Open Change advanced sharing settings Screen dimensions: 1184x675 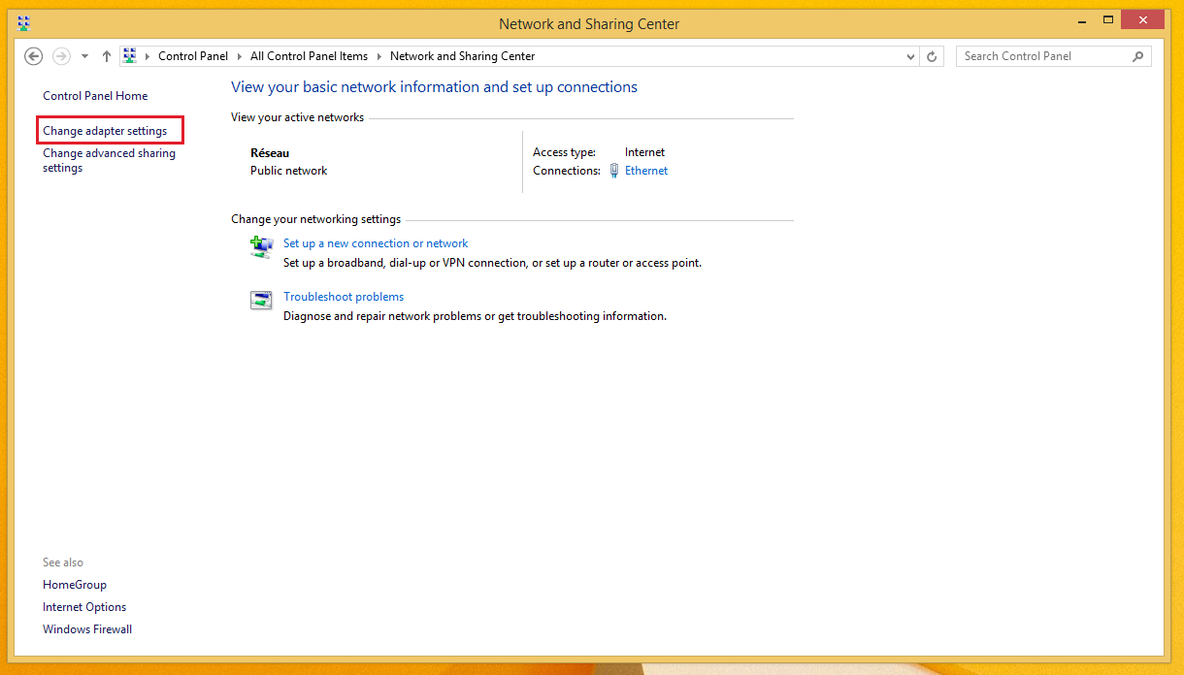pyautogui.click(x=109, y=161)
